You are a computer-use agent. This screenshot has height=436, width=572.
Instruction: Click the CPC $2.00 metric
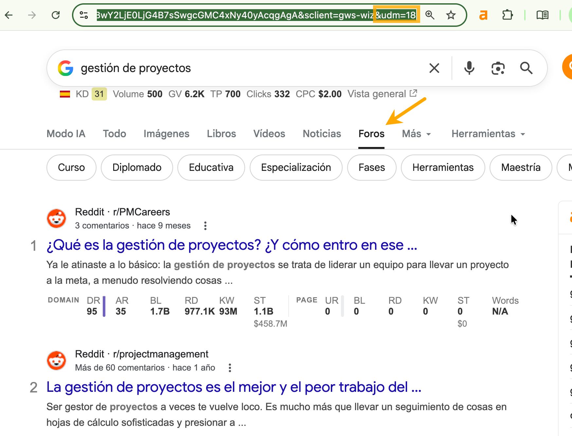(318, 94)
